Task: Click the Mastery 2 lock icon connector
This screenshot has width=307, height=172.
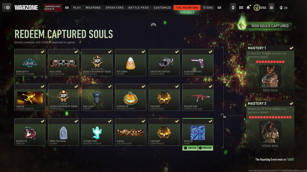Action: coord(223,115)
